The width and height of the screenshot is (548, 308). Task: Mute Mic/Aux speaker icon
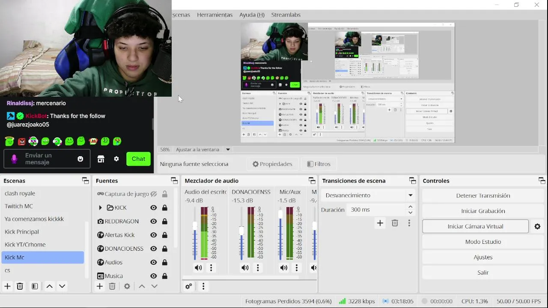[x=284, y=268]
